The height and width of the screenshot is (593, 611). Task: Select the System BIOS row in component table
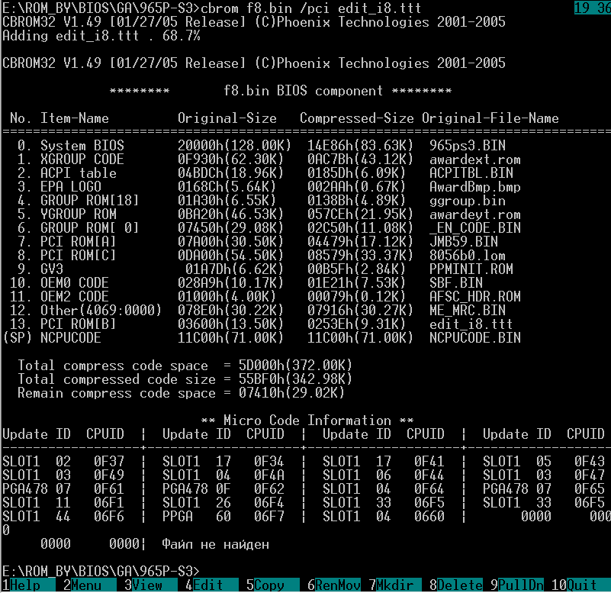click(x=82, y=146)
